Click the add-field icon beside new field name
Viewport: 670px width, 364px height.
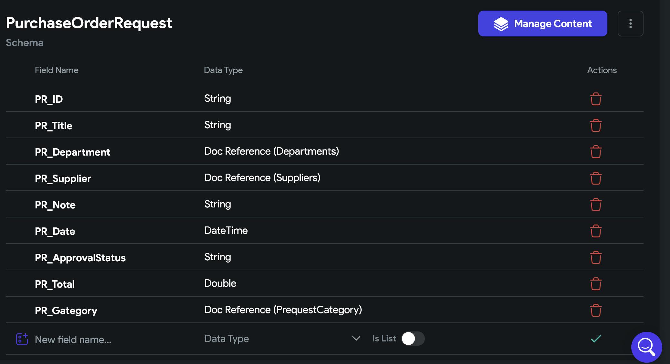(x=22, y=339)
